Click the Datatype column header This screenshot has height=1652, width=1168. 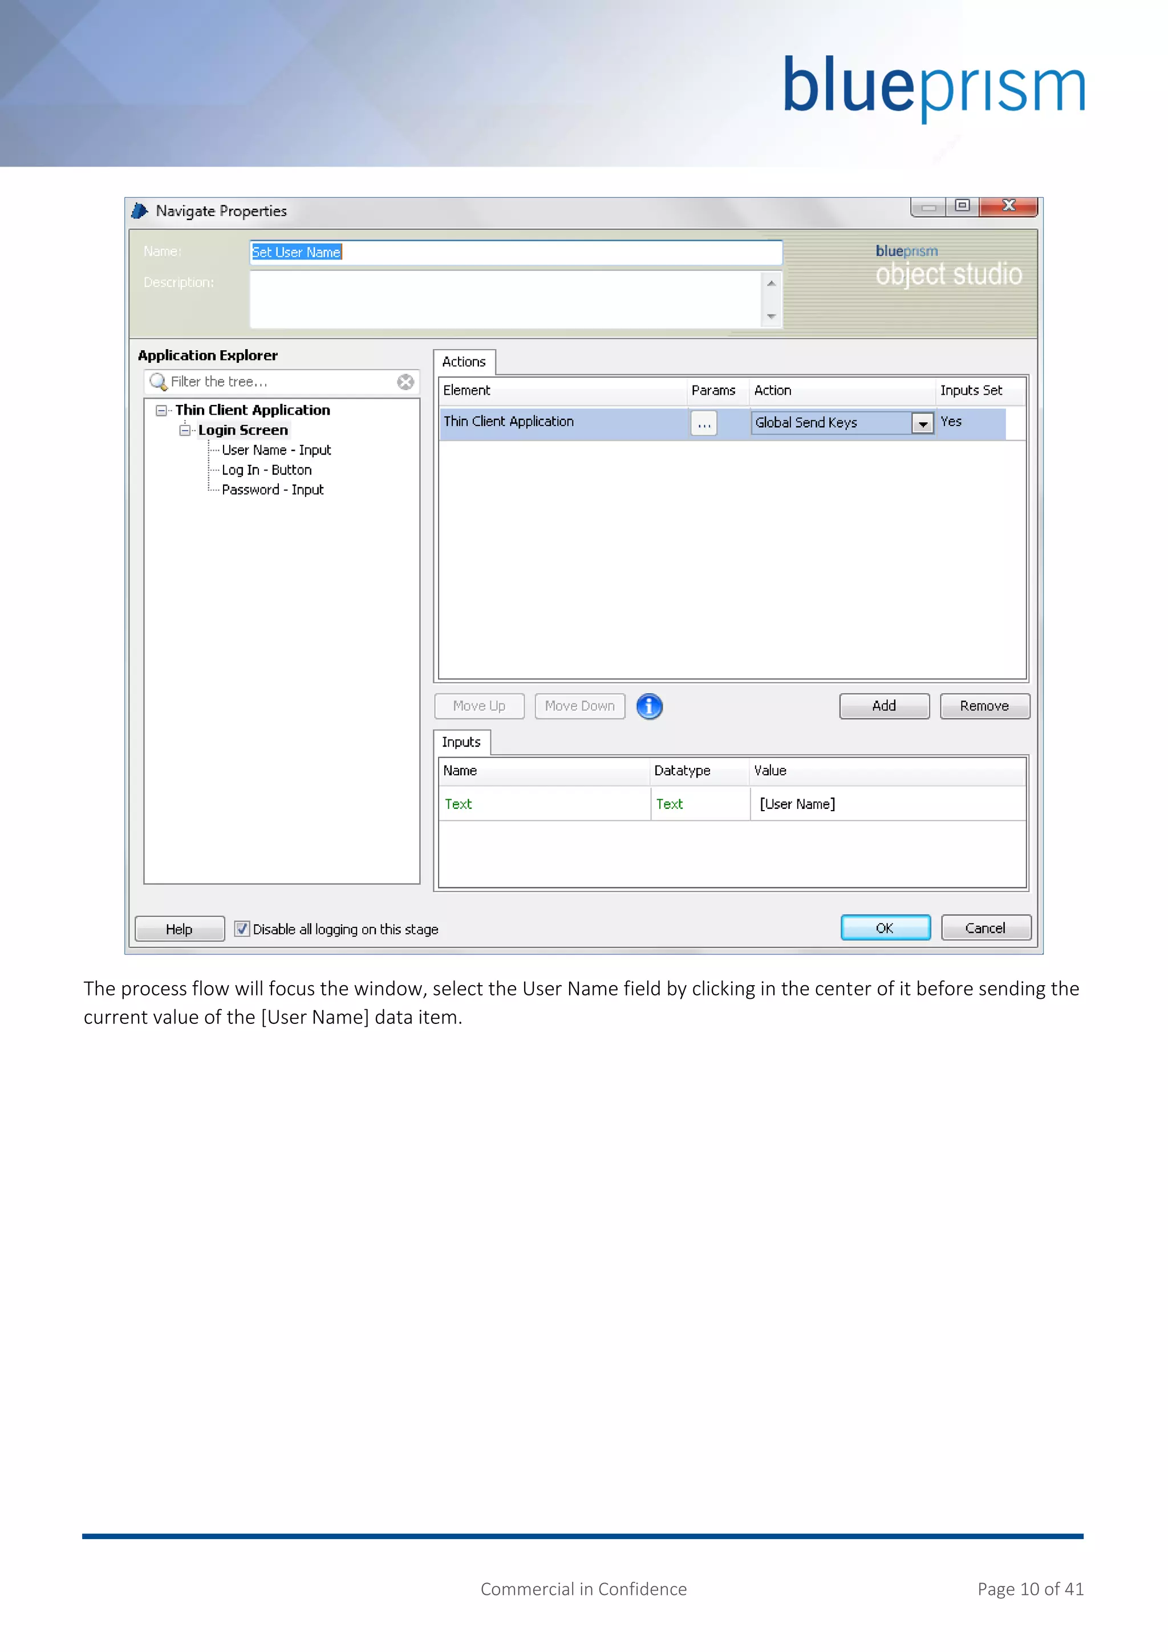click(x=699, y=771)
